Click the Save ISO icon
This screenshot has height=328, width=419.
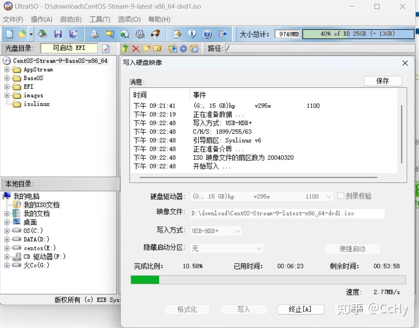point(58,34)
